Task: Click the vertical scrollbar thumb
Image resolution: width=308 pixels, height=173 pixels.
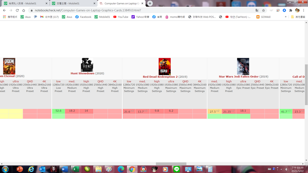Action: click(x=306, y=85)
